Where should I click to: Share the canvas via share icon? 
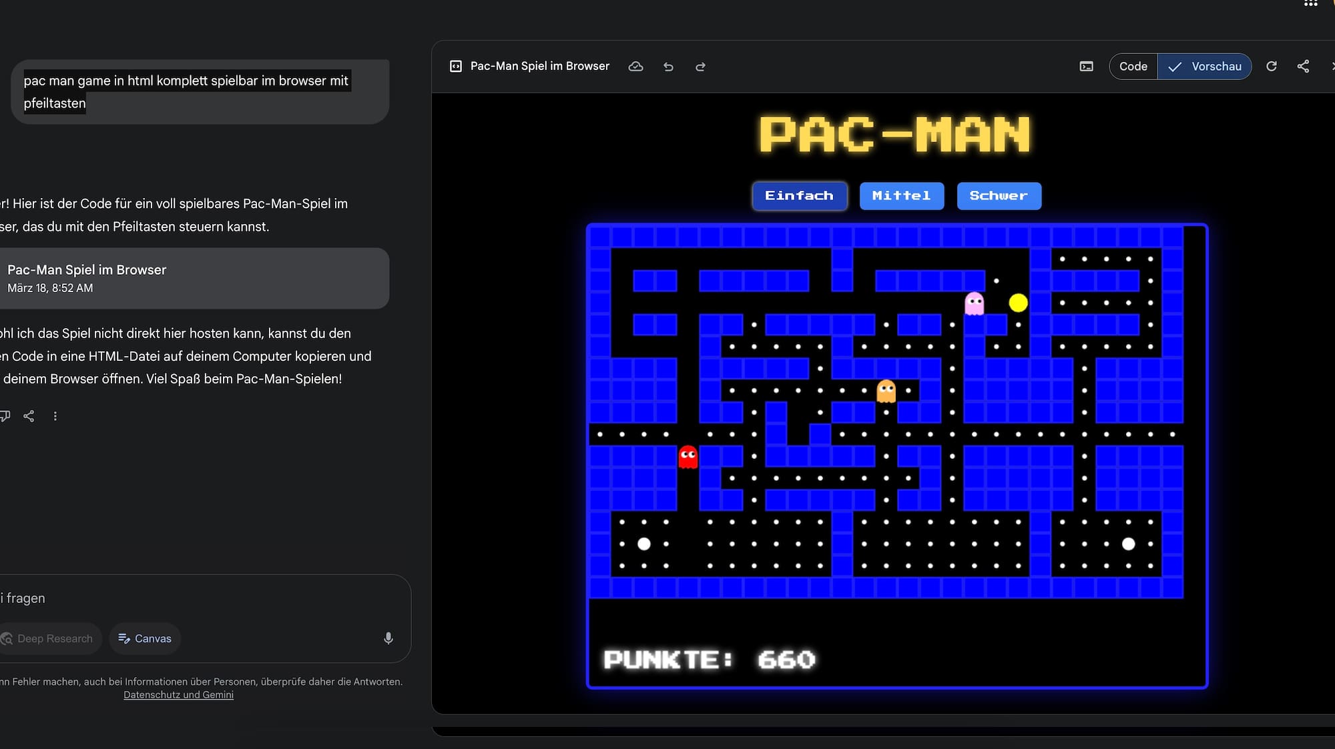click(x=1303, y=66)
